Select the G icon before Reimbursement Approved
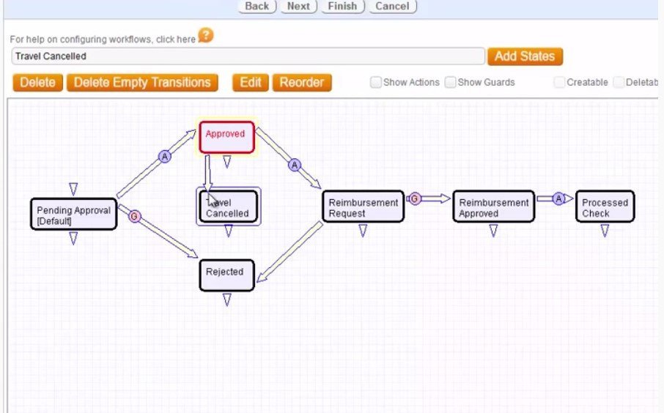This screenshot has height=413, width=664. [415, 198]
